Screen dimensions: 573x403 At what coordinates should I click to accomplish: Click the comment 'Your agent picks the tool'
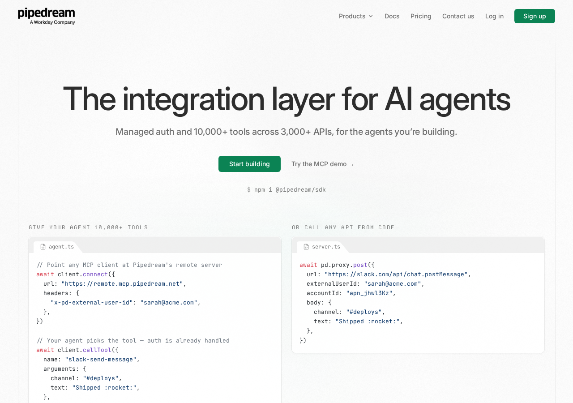click(133, 341)
